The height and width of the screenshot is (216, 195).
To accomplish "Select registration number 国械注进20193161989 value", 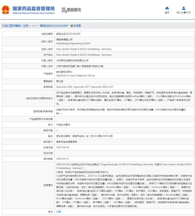I will (68, 34).
